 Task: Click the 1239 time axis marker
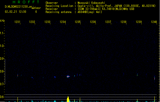pos(139,22)
